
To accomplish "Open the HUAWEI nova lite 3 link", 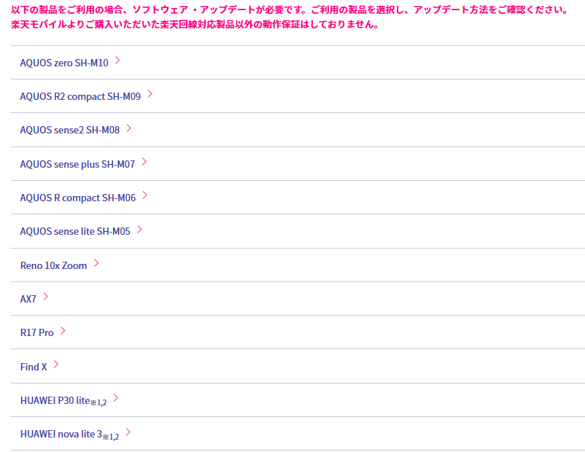I will click(x=70, y=434).
